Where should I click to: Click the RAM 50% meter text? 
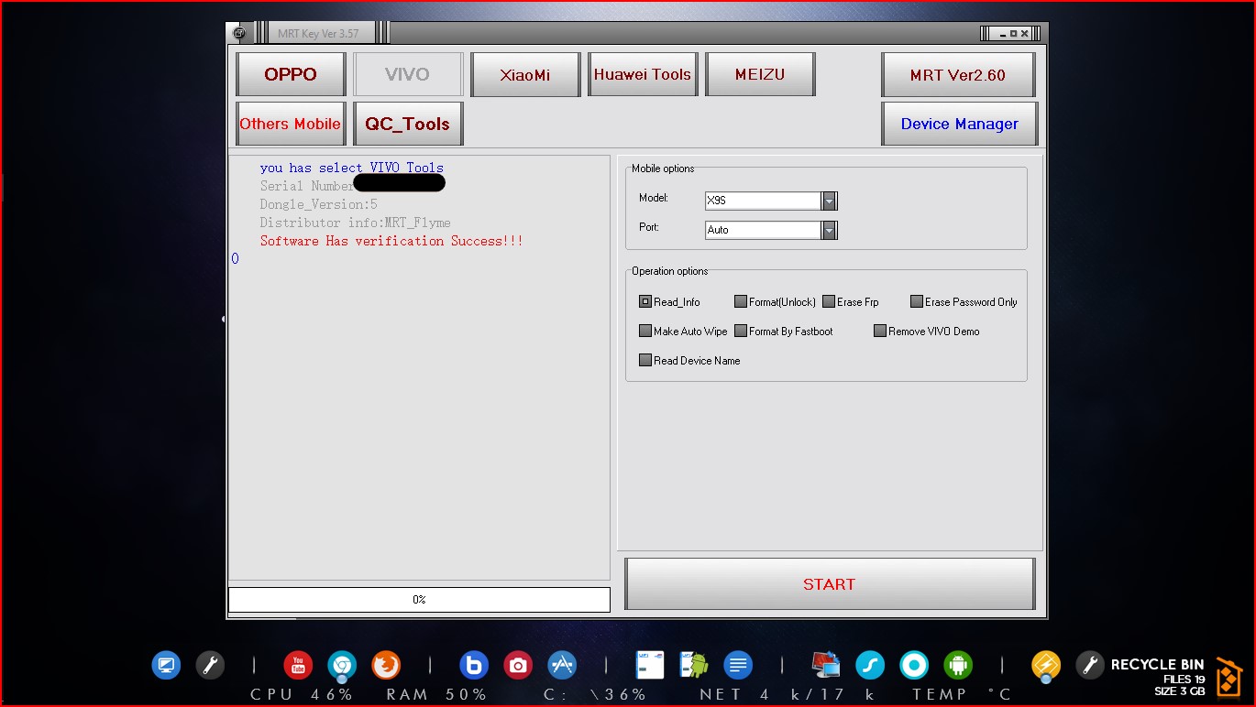(437, 694)
